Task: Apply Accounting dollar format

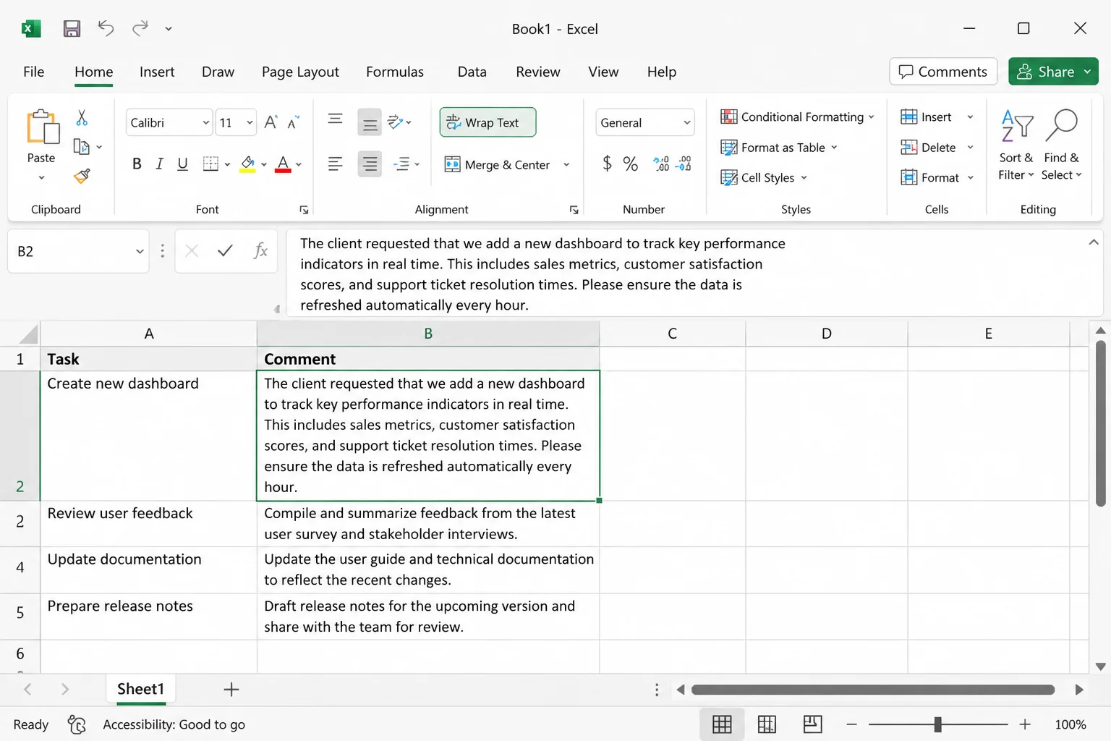Action: pos(607,164)
